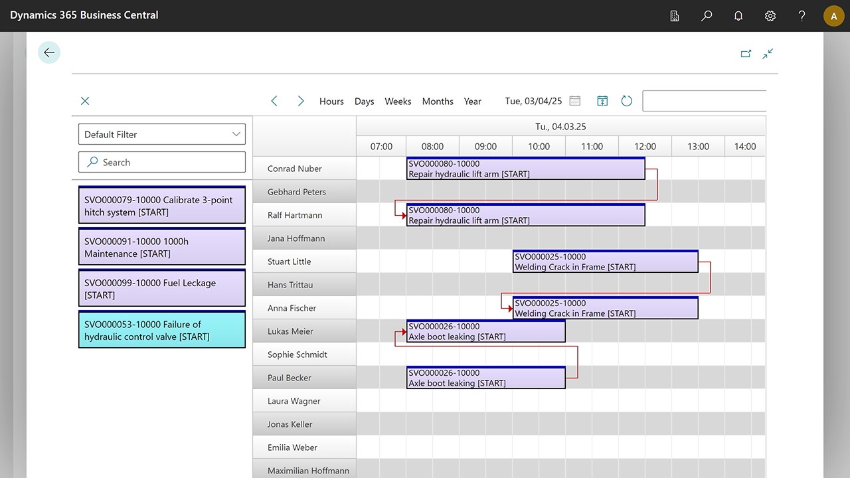This screenshot has height=478, width=850.
Task: Collapse the page with the shrink arrows icon
Action: [768, 54]
